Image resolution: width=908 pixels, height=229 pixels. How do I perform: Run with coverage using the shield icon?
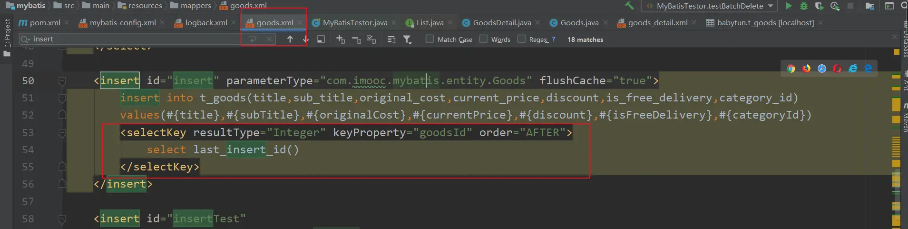[819, 6]
